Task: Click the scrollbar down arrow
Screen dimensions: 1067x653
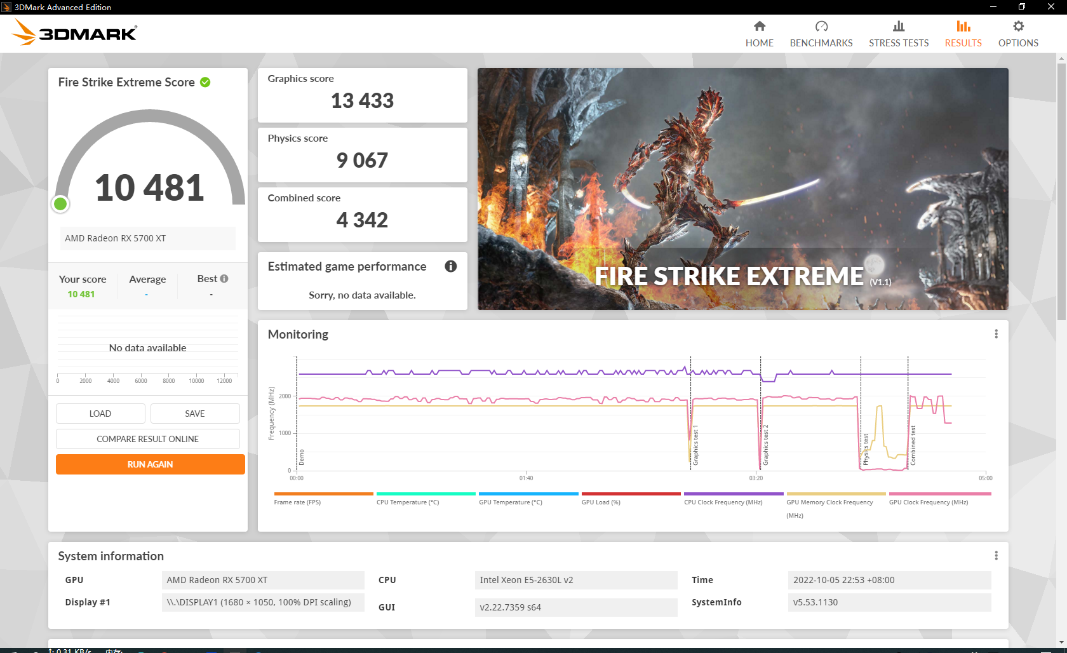Action: pos(1061,643)
